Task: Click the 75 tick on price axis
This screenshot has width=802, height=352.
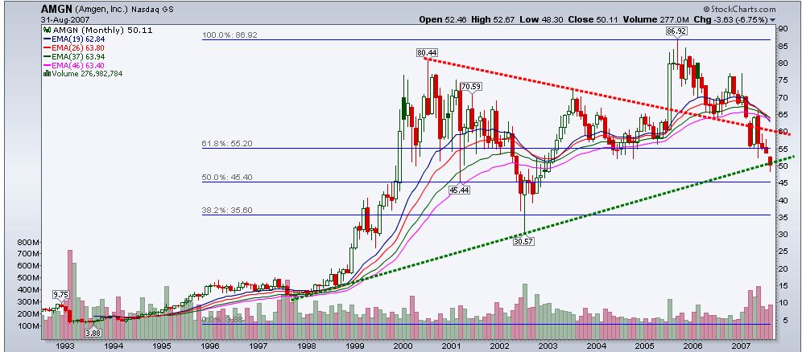Action: pyautogui.click(x=783, y=80)
